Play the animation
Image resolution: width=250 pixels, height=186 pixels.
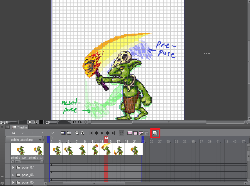(102, 133)
